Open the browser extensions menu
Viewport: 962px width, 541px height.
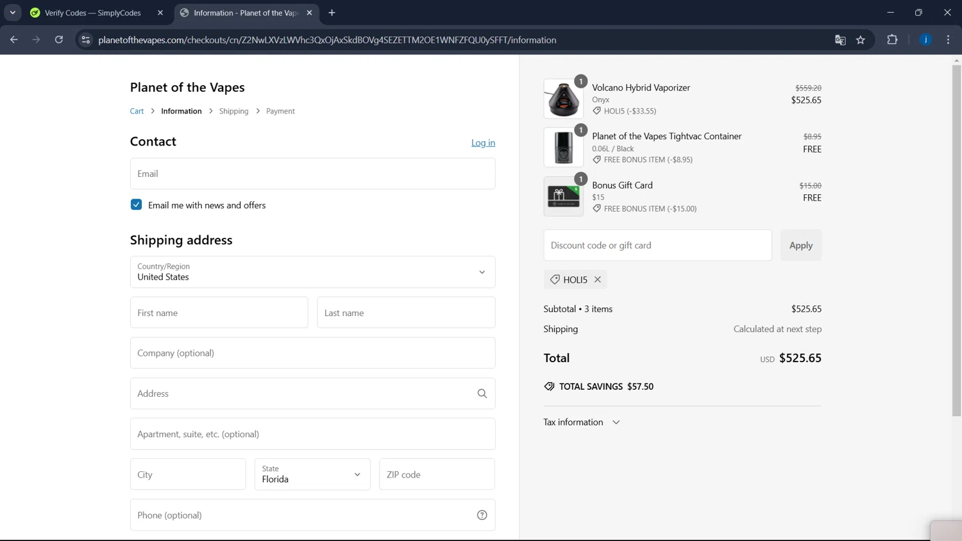pos(892,40)
